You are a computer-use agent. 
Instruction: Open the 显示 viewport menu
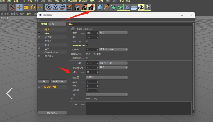[22, 14]
